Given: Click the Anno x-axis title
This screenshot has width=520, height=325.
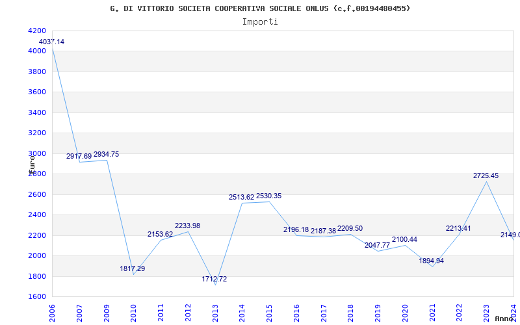Looking at the screenshot, I should pyautogui.click(x=504, y=318).
